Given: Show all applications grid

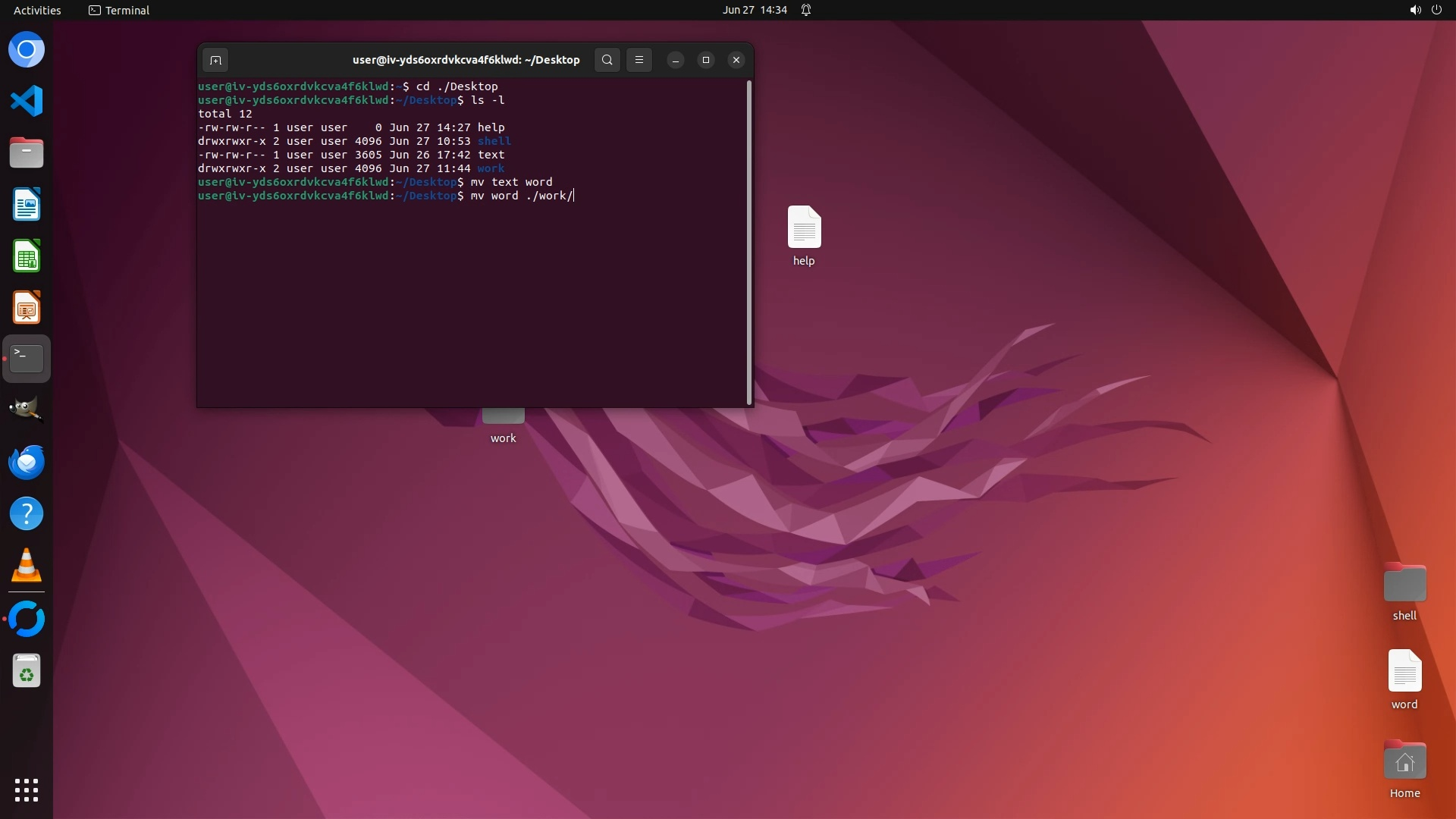Looking at the screenshot, I should coord(27,790).
